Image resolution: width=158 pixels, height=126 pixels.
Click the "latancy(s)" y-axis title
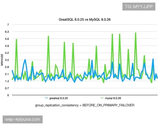(2, 60)
